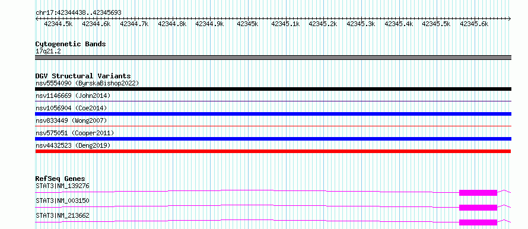Select the STAT3 NM_139276 magenta exon block
528x229 pixels.
[x=478, y=193]
